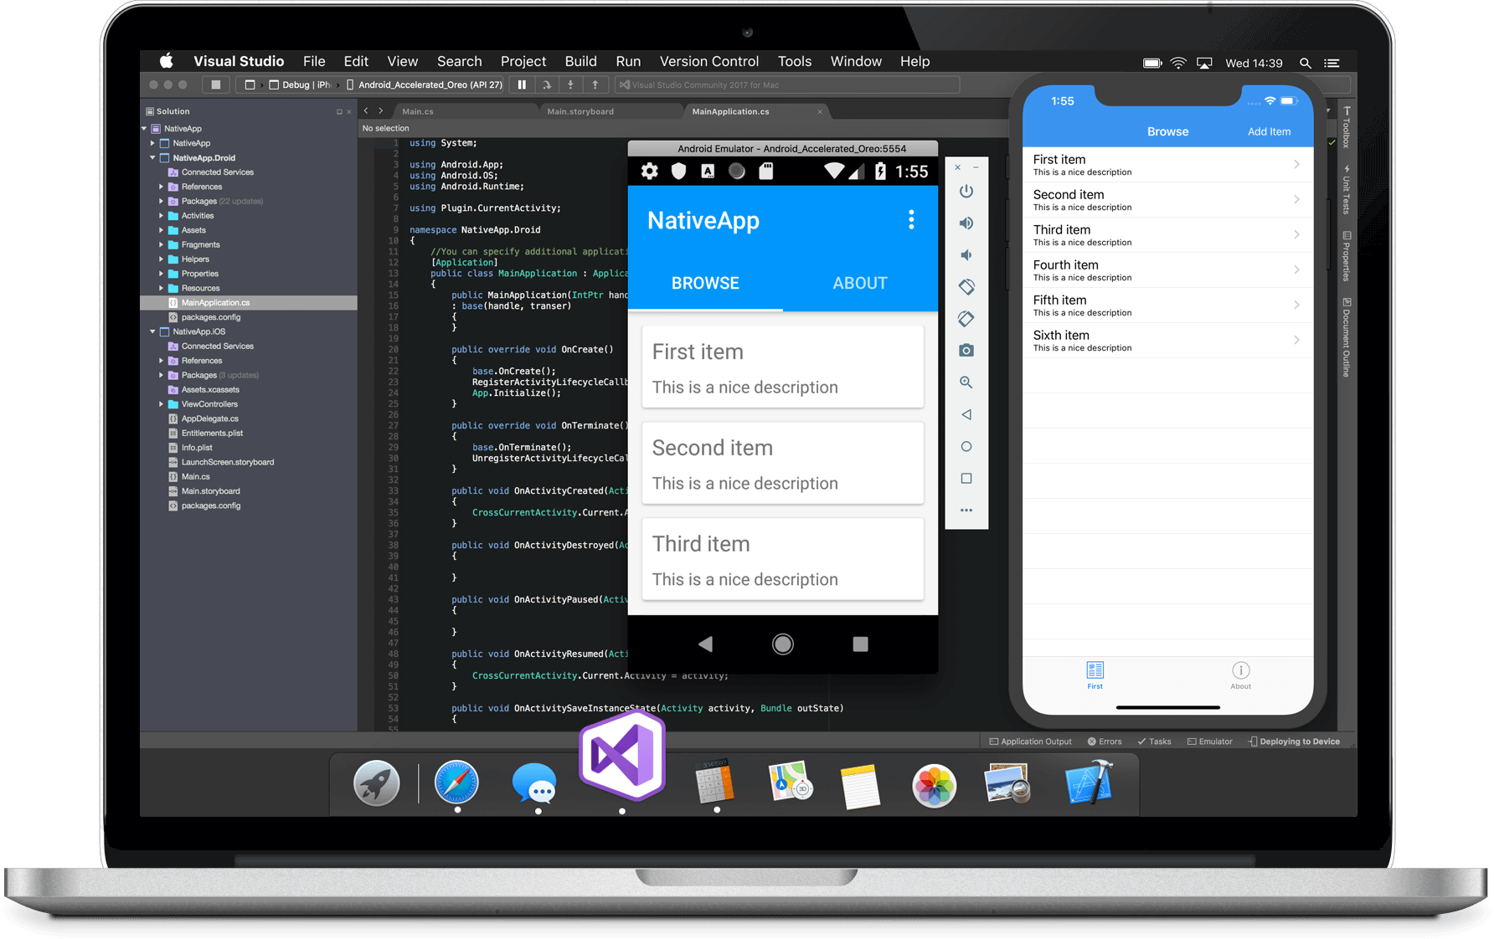1494x939 pixels.
Task: Expand the ViewControllers folder
Action: tap(162, 403)
